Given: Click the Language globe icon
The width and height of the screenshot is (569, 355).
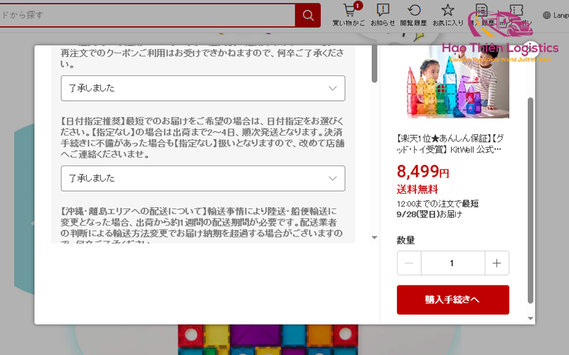Looking at the screenshot, I should pos(546,15).
